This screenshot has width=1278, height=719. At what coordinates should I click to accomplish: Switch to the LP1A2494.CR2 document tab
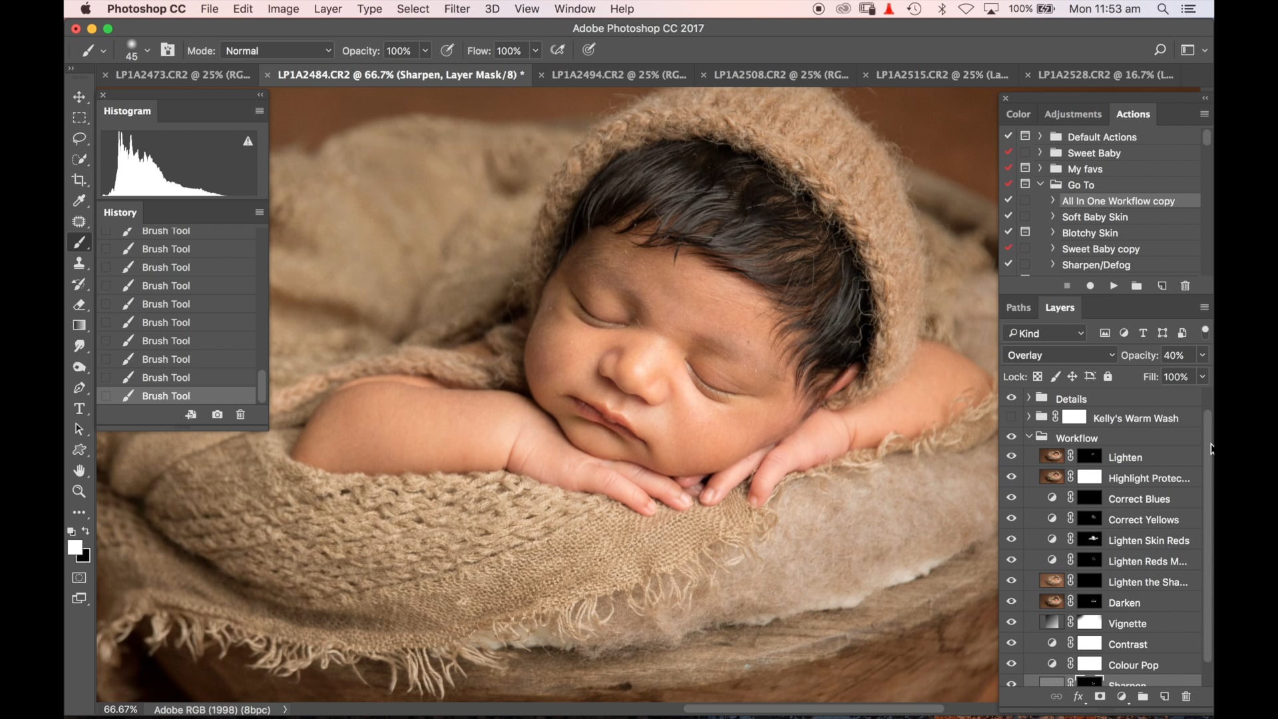click(619, 75)
